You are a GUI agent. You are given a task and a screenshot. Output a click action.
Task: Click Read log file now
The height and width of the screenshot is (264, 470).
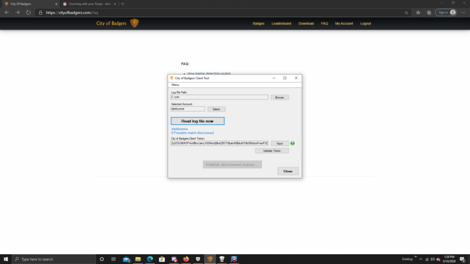click(197, 121)
